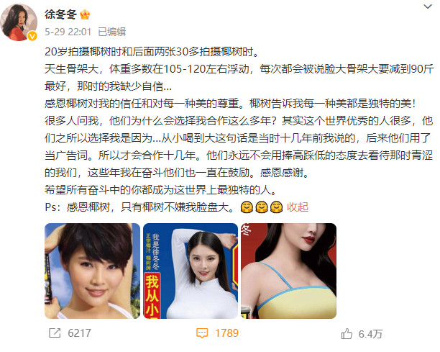Collapse the post text via 收起
Image resolution: width=440 pixels, height=352 pixels.
[x=298, y=207]
